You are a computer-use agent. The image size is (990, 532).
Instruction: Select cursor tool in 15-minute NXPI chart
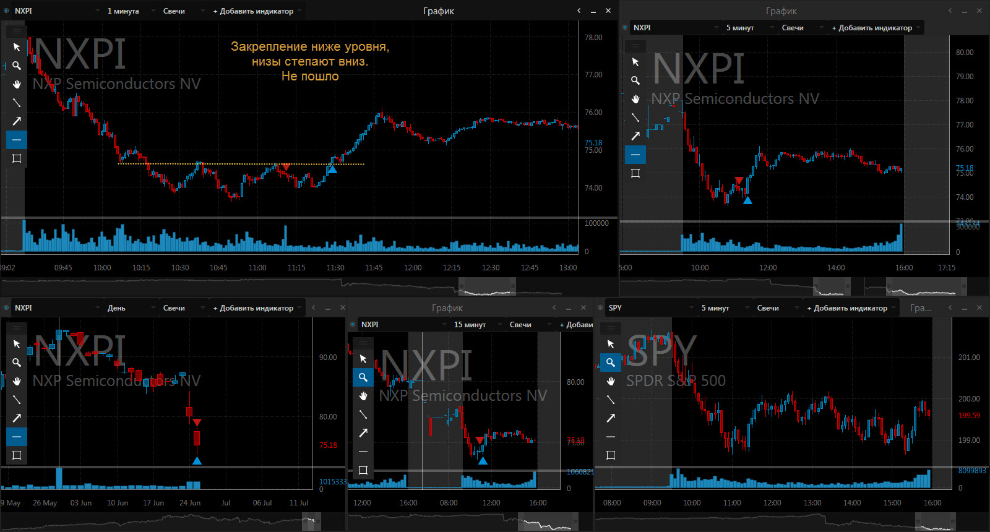363,359
